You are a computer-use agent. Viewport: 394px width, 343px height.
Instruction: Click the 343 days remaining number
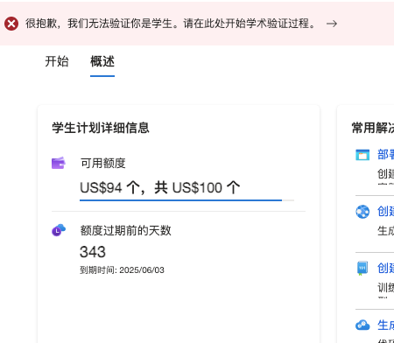tap(93, 252)
